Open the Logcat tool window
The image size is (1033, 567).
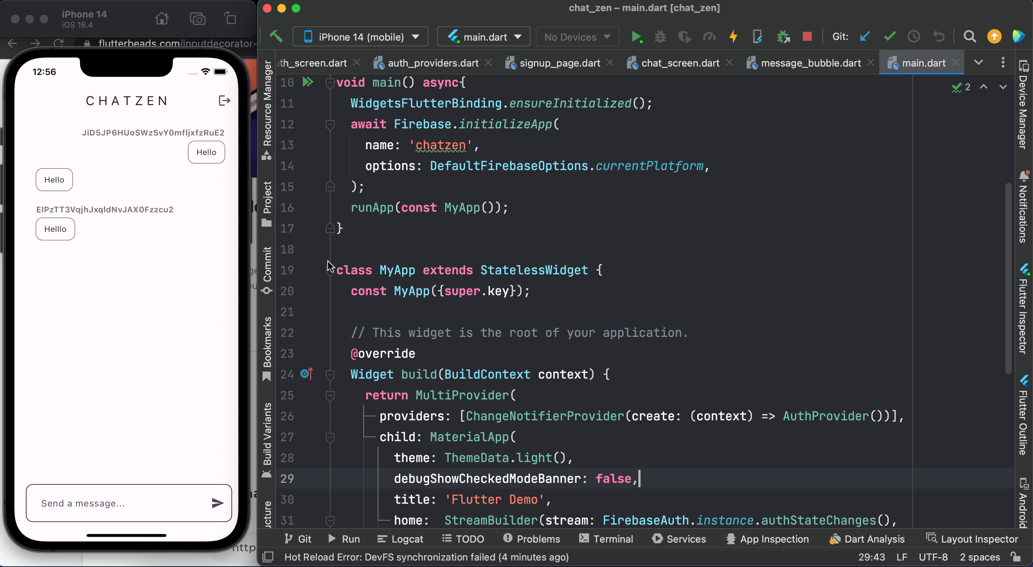(x=400, y=539)
